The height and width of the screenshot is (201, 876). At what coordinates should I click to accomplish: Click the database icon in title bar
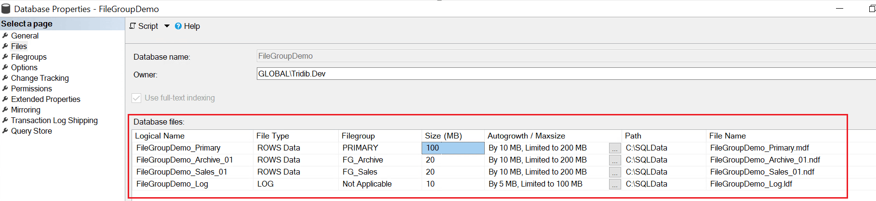[6, 9]
